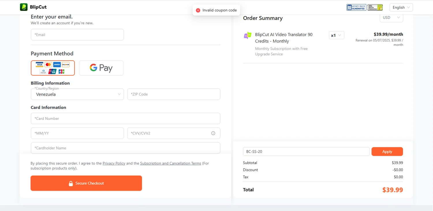Click the Money Back Guarantee badge
This screenshot has width=433, height=211.
[x=356, y=8]
